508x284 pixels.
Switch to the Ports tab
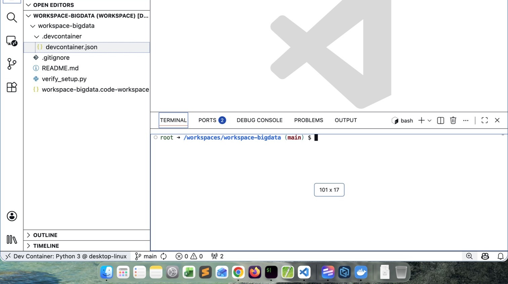point(212,120)
